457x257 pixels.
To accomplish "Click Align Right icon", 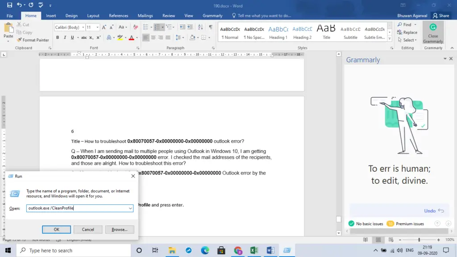I will tap(161, 37).
